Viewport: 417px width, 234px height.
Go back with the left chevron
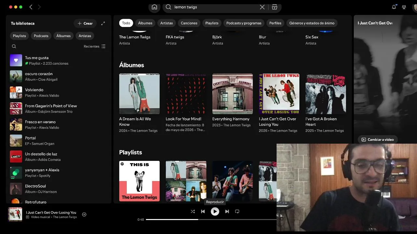[x=31, y=7]
